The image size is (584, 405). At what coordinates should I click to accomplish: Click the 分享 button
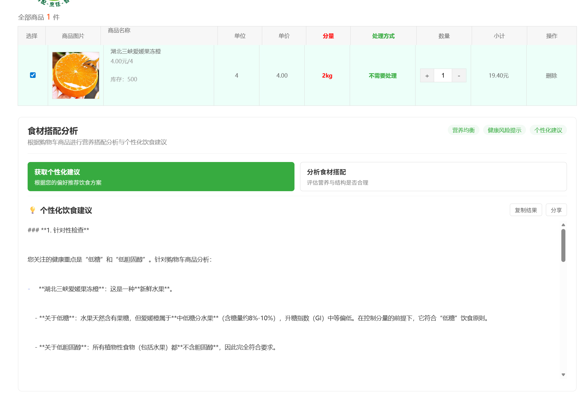556,210
